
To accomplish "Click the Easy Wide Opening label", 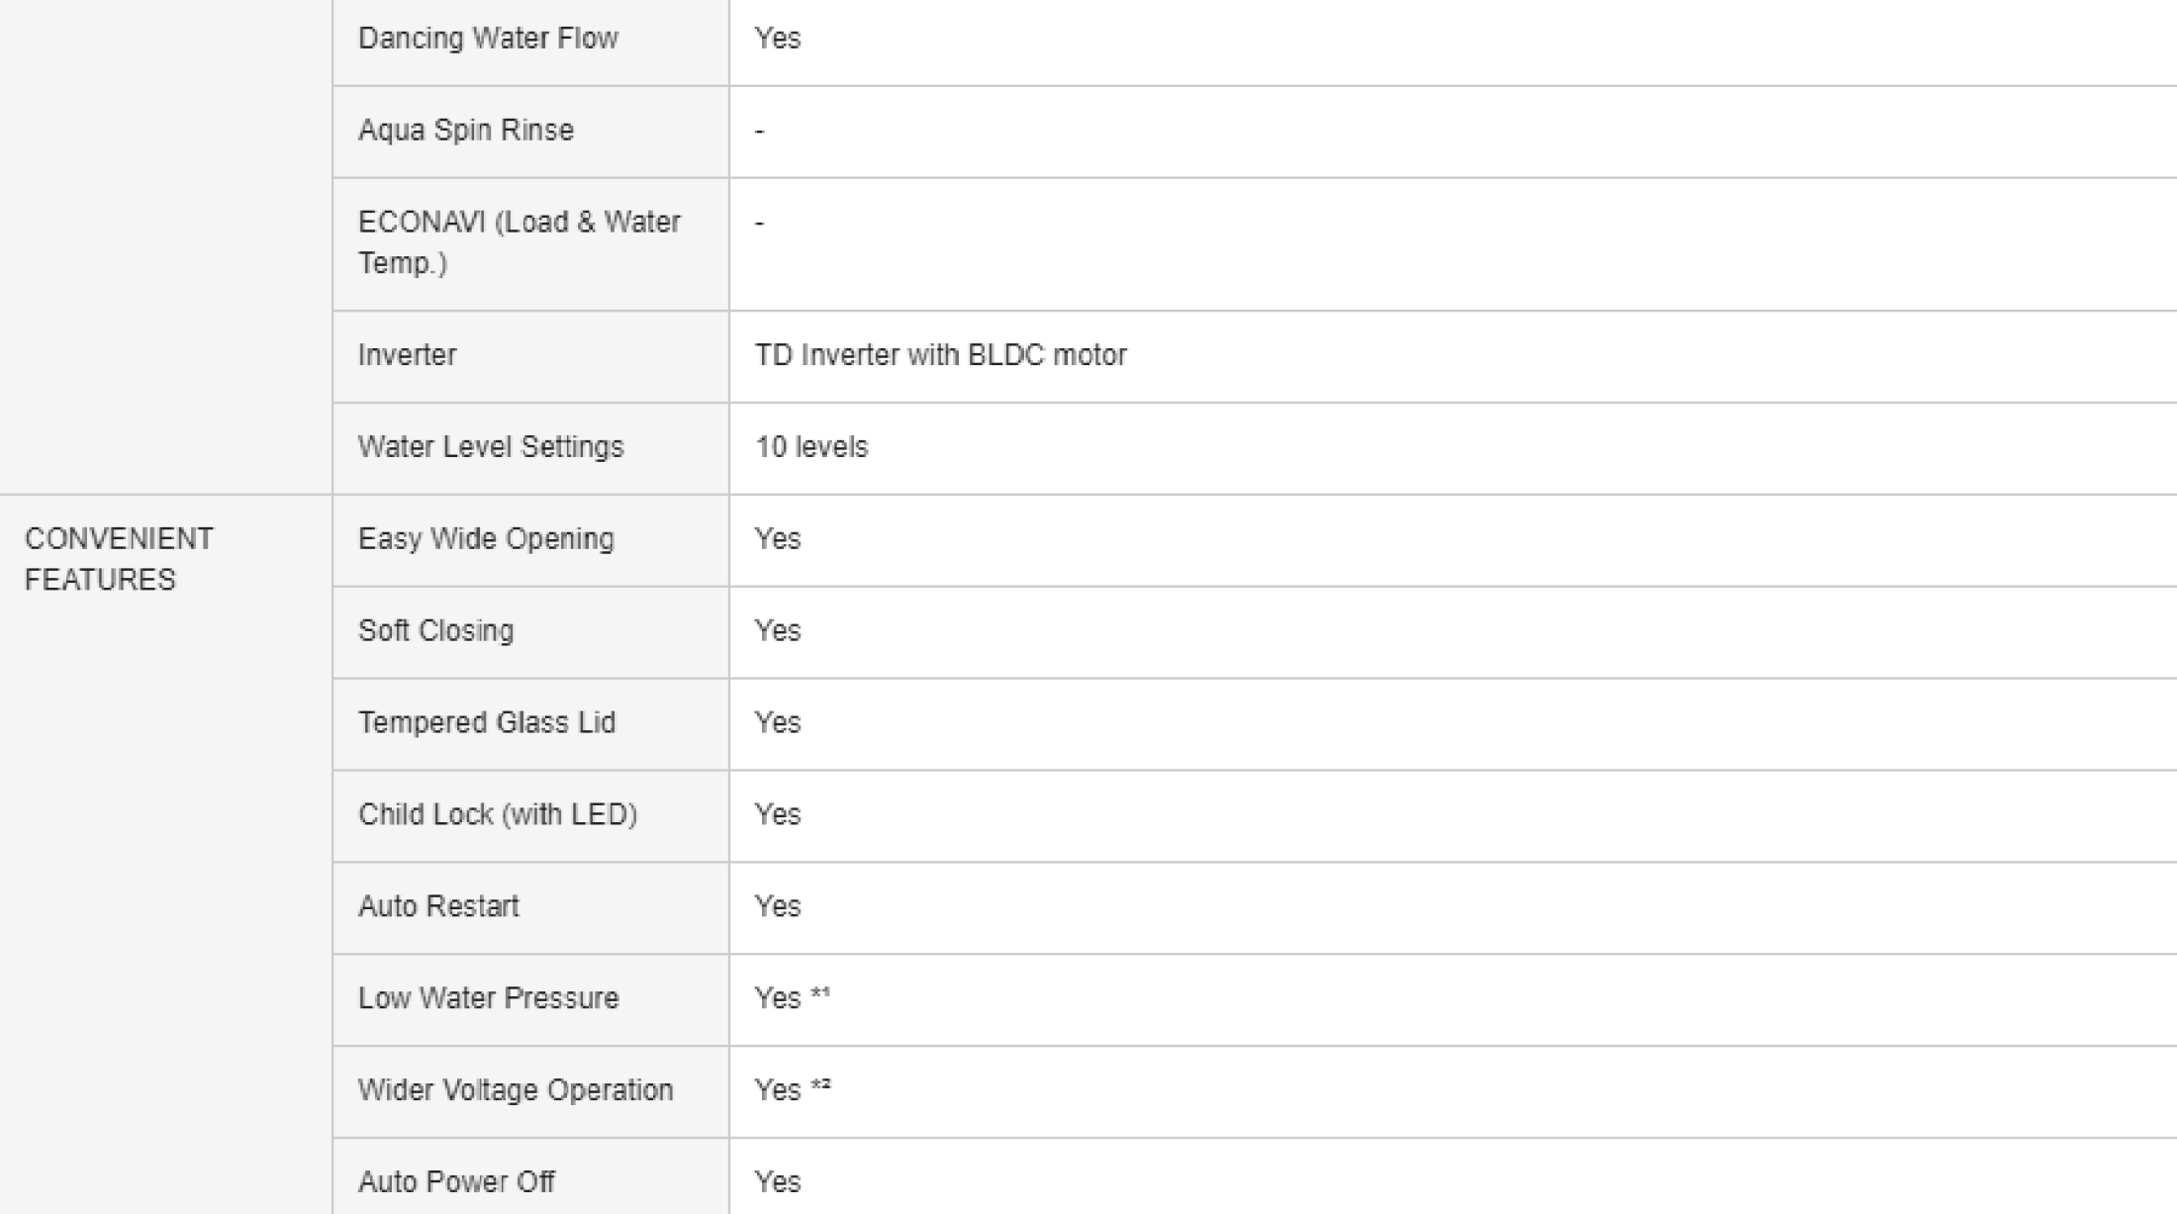I will click(x=486, y=539).
